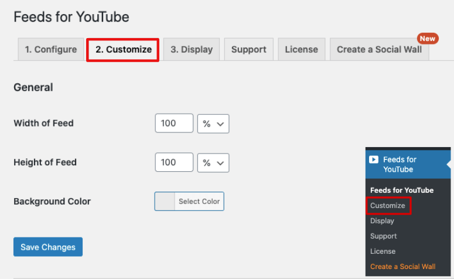Open the 3. Display tab
The height and width of the screenshot is (279, 454).
coord(192,50)
